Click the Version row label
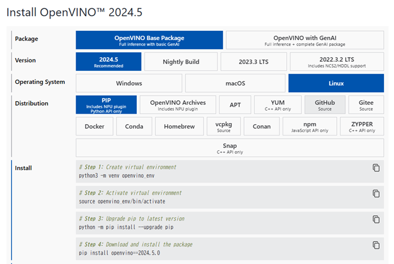The image size is (394, 264). (25, 61)
